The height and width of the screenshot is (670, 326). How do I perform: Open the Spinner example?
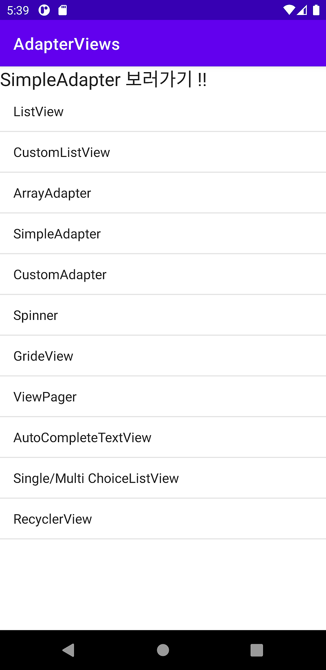tap(35, 315)
